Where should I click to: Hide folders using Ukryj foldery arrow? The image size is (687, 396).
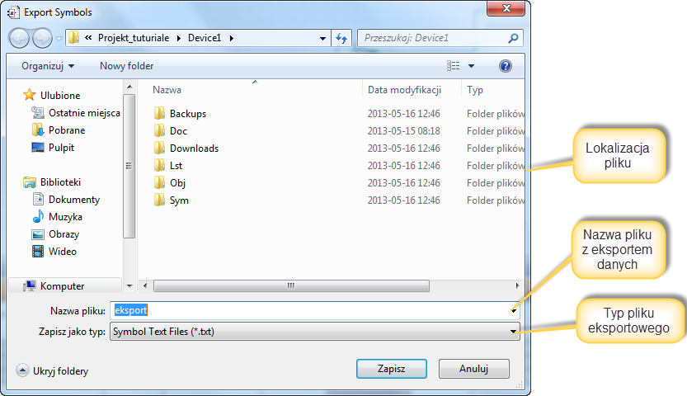coord(22,370)
